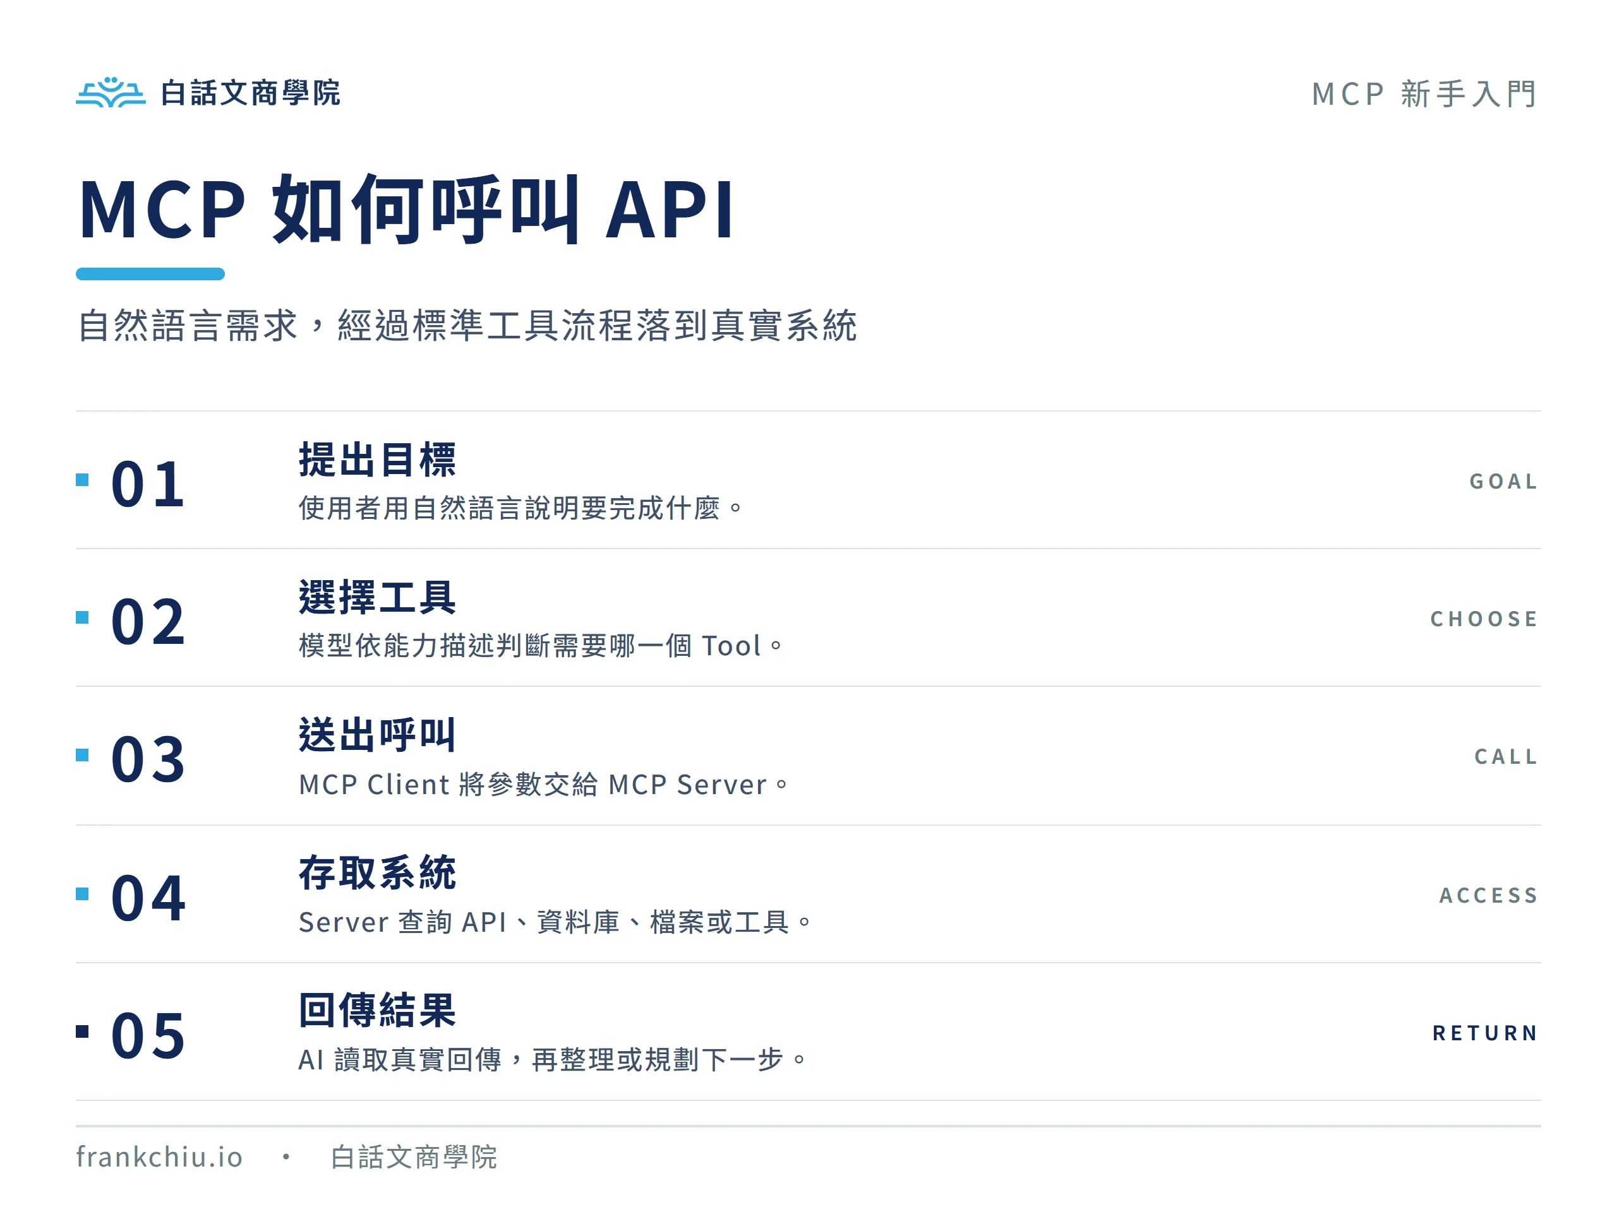Viewport: 1617px width, 1212px height.
Task: Click the heading 送出呼叫
Action: pos(377,734)
